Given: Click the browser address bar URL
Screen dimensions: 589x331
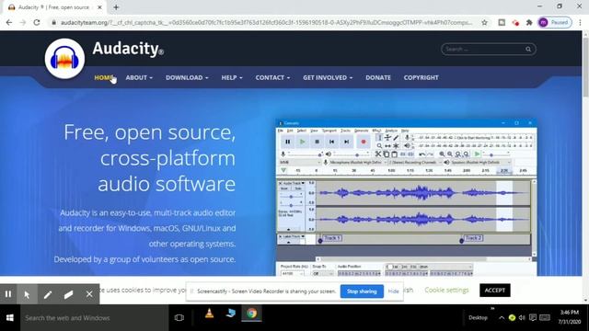Looking at the screenshot, I should coord(266,22).
